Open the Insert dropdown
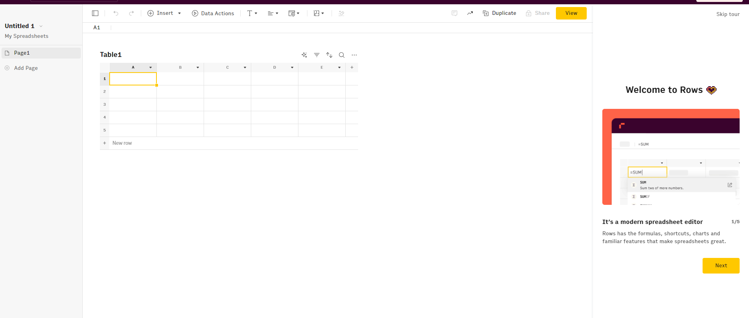Viewport: 749px width, 318px height. (x=164, y=13)
